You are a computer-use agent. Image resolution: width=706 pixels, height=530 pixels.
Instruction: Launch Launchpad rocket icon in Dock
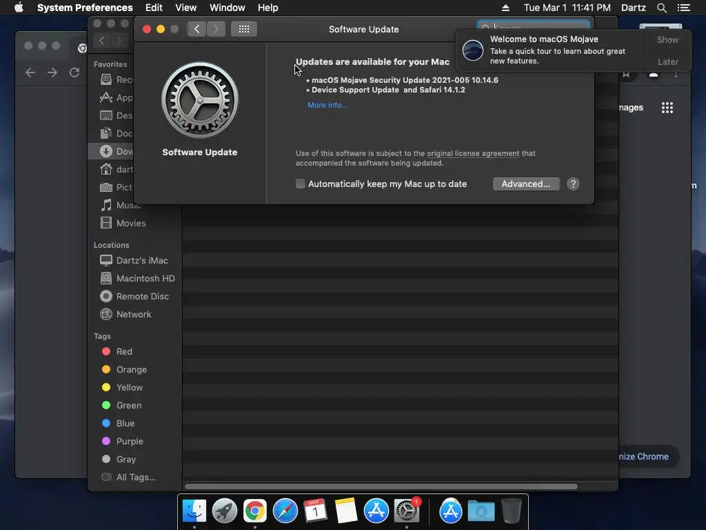pyautogui.click(x=224, y=511)
